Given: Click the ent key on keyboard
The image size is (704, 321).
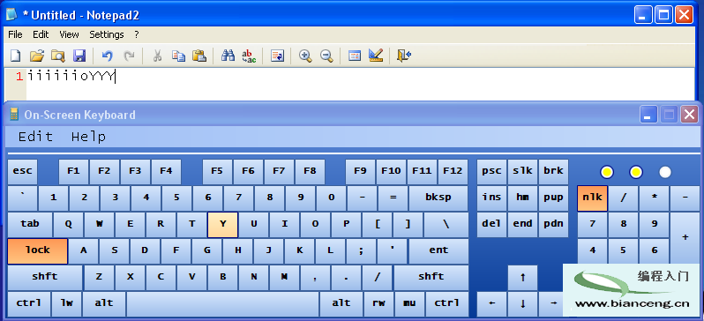Looking at the screenshot, I should pyautogui.click(x=438, y=251).
